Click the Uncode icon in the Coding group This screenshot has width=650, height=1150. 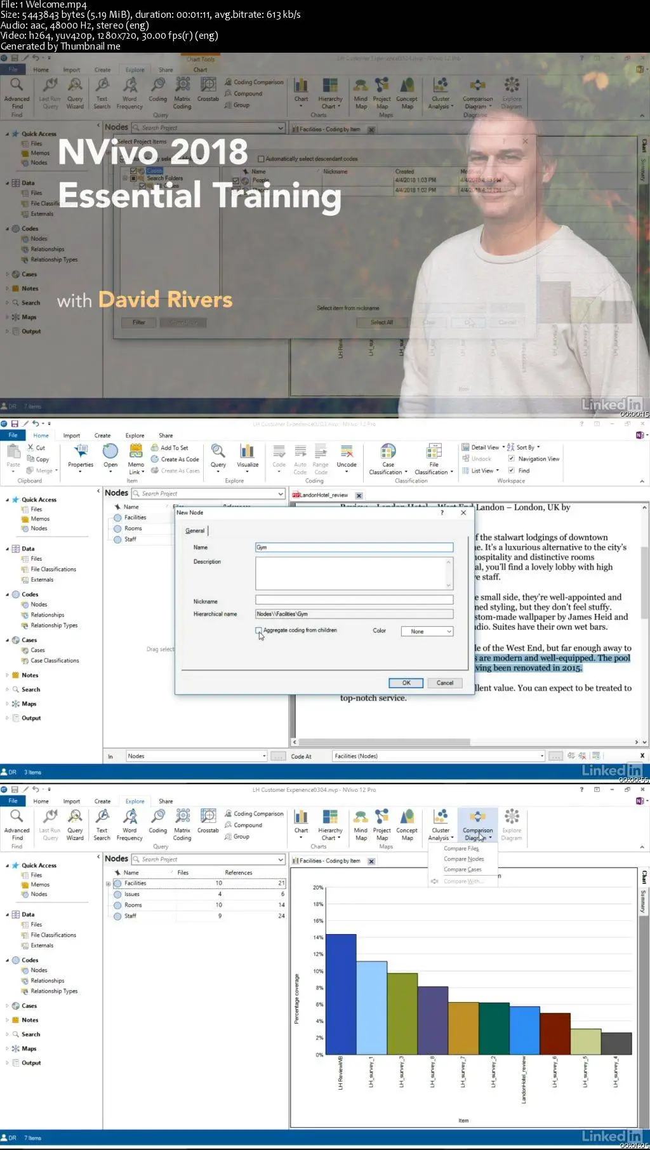click(347, 451)
